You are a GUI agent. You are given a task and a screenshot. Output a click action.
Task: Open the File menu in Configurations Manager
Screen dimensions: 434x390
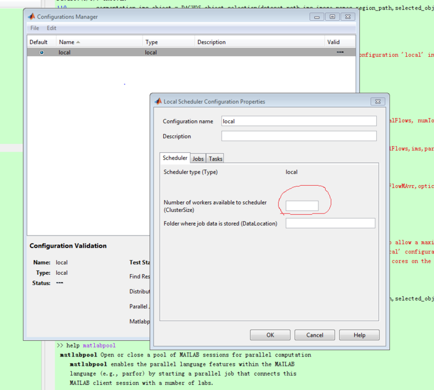pos(35,28)
